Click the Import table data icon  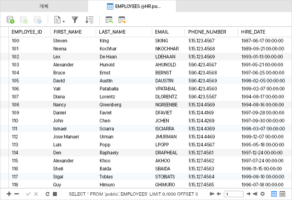pos(109,20)
